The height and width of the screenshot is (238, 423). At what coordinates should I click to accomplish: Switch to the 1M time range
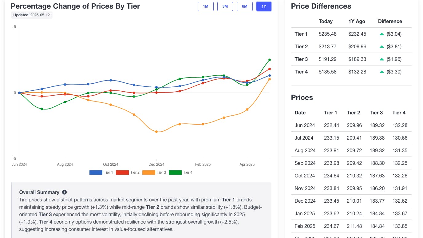[205, 6]
